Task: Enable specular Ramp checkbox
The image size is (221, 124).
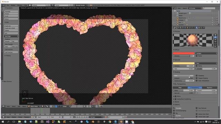Action: tap(196, 66)
